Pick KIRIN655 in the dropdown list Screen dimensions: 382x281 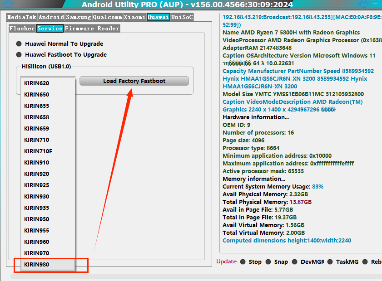(48, 106)
